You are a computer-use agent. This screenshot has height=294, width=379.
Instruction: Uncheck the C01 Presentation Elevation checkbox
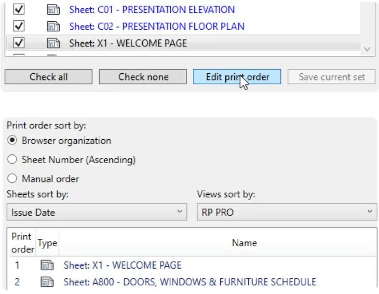click(19, 9)
